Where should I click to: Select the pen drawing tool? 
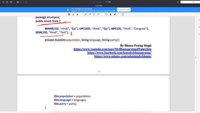[x=85, y=14]
